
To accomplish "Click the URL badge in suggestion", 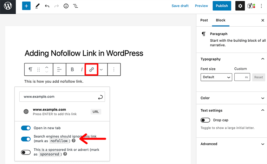I will tap(96, 112).
